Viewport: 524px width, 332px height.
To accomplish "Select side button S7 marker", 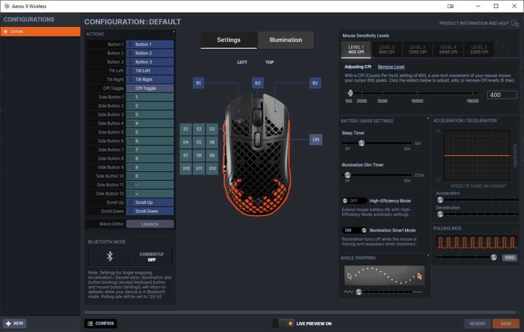I will pos(185,156).
